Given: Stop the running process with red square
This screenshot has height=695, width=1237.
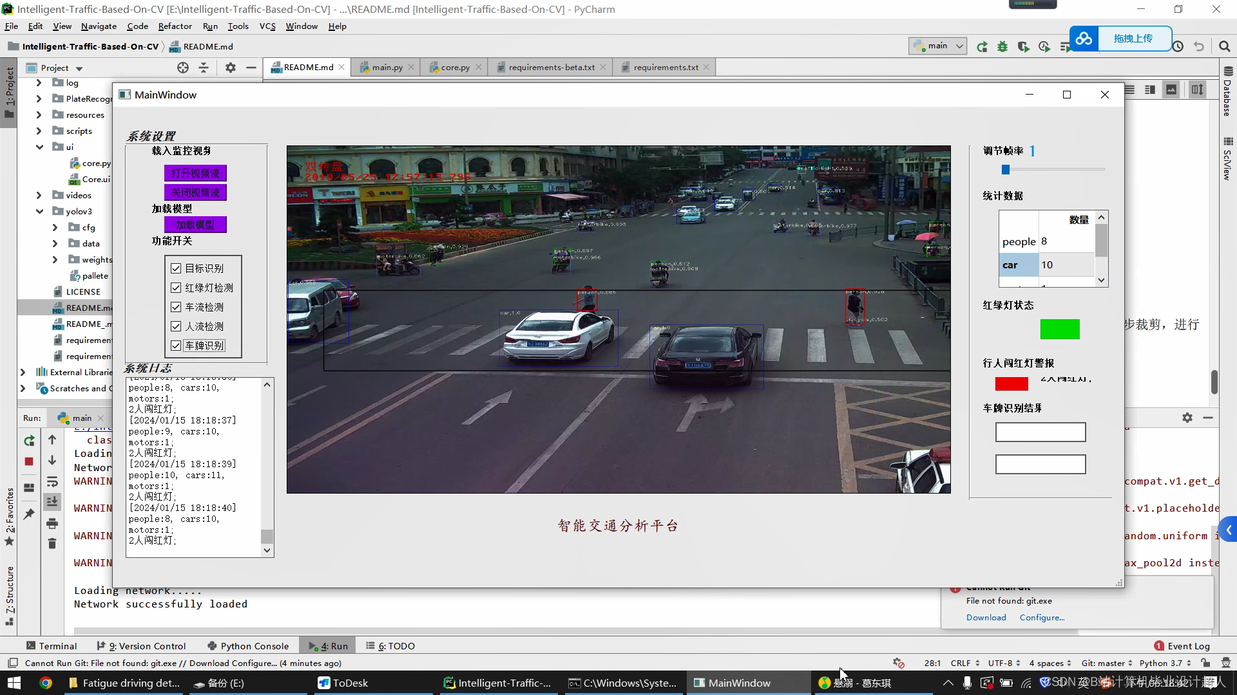Looking at the screenshot, I should coord(29,461).
